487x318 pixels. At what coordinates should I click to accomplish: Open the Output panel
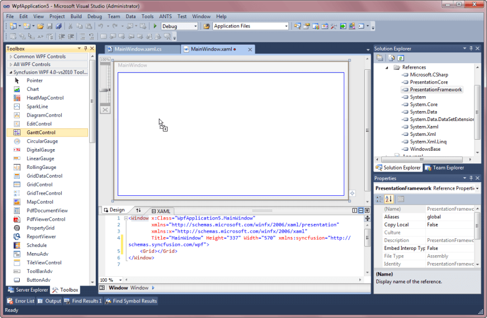click(50, 301)
